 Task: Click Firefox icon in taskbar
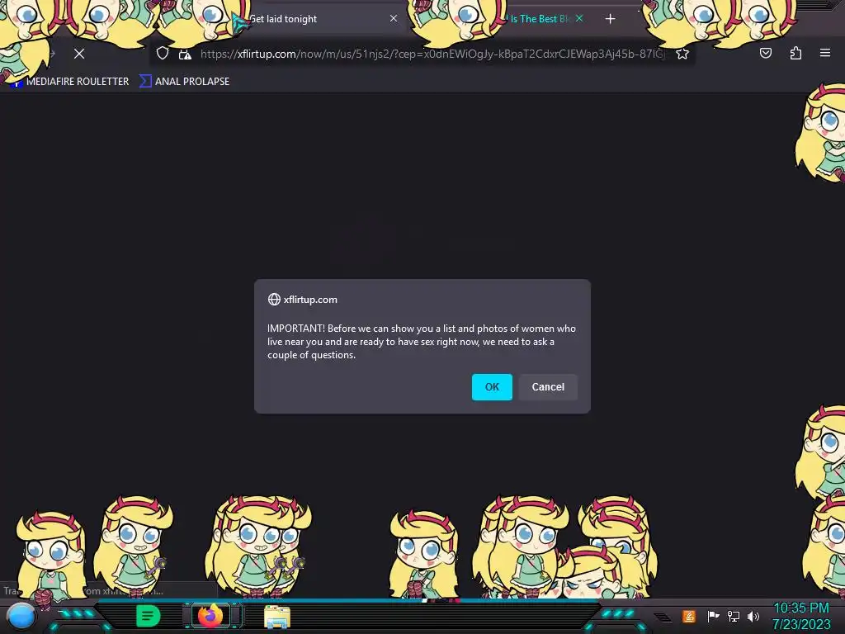[210, 616]
